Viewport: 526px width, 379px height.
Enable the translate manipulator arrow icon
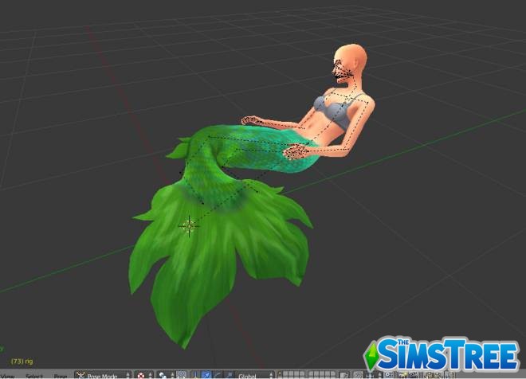click(206, 375)
